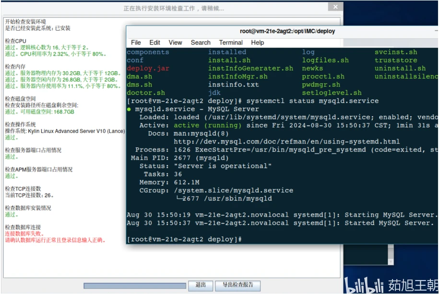
Task: Select the Memory value 612.1M
Action: 187,182
